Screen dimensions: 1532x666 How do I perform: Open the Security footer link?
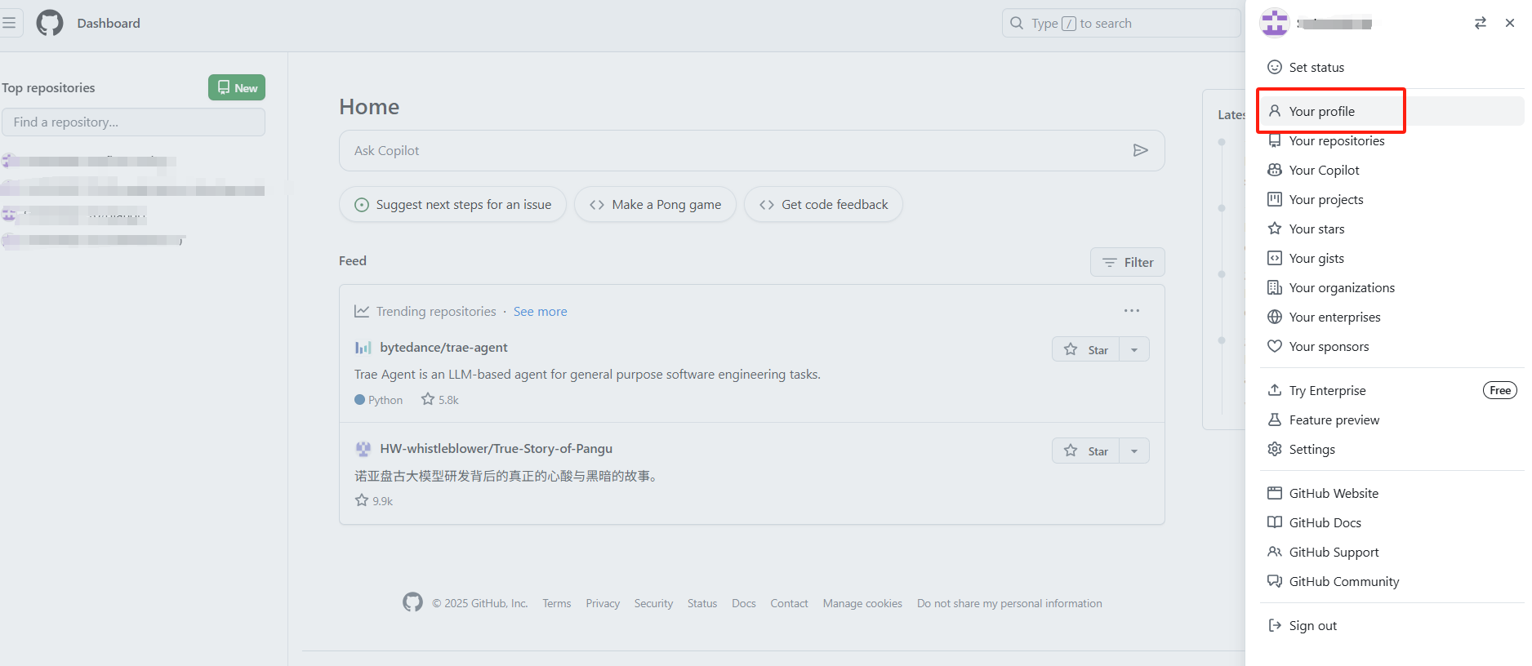653,603
